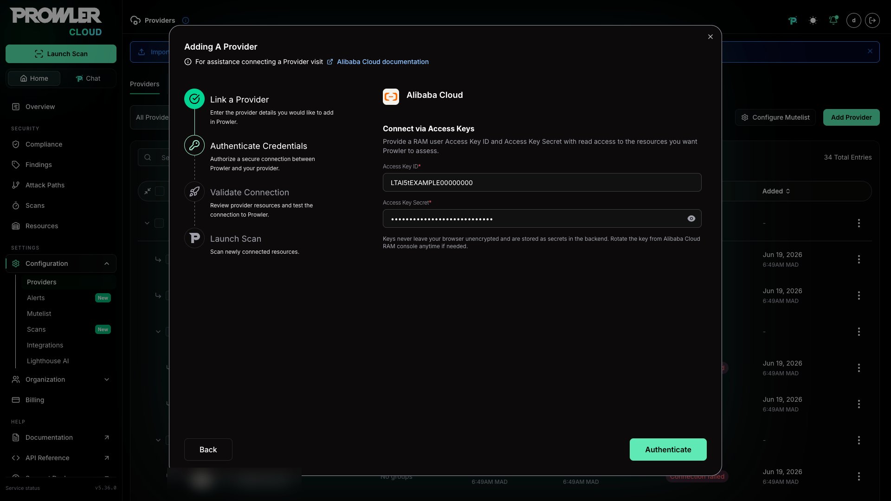Click Configure Mutelist button
The height and width of the screenshot is (501, 891).
[x=775, y=117]
